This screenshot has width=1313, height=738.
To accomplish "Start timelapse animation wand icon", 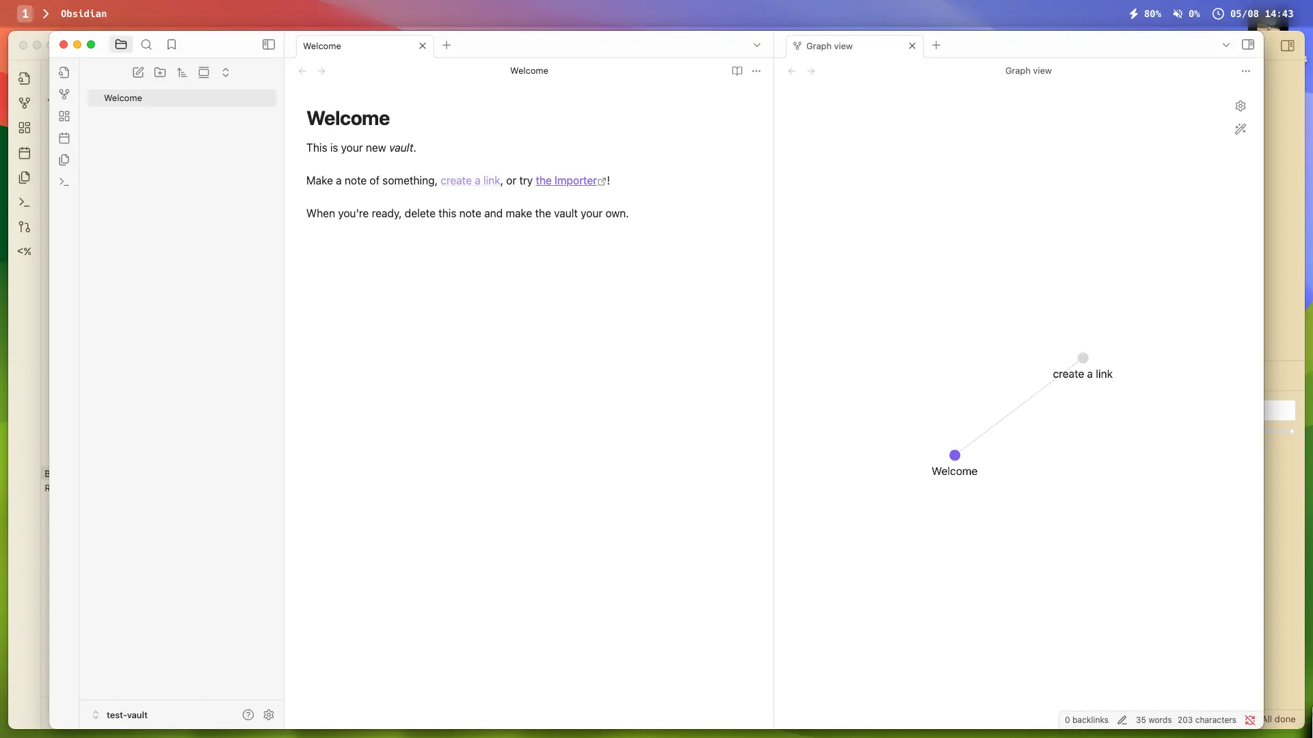I will coord(1241,129).
